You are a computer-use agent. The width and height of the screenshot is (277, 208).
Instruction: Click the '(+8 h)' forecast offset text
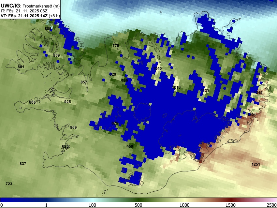coord(54,16)
